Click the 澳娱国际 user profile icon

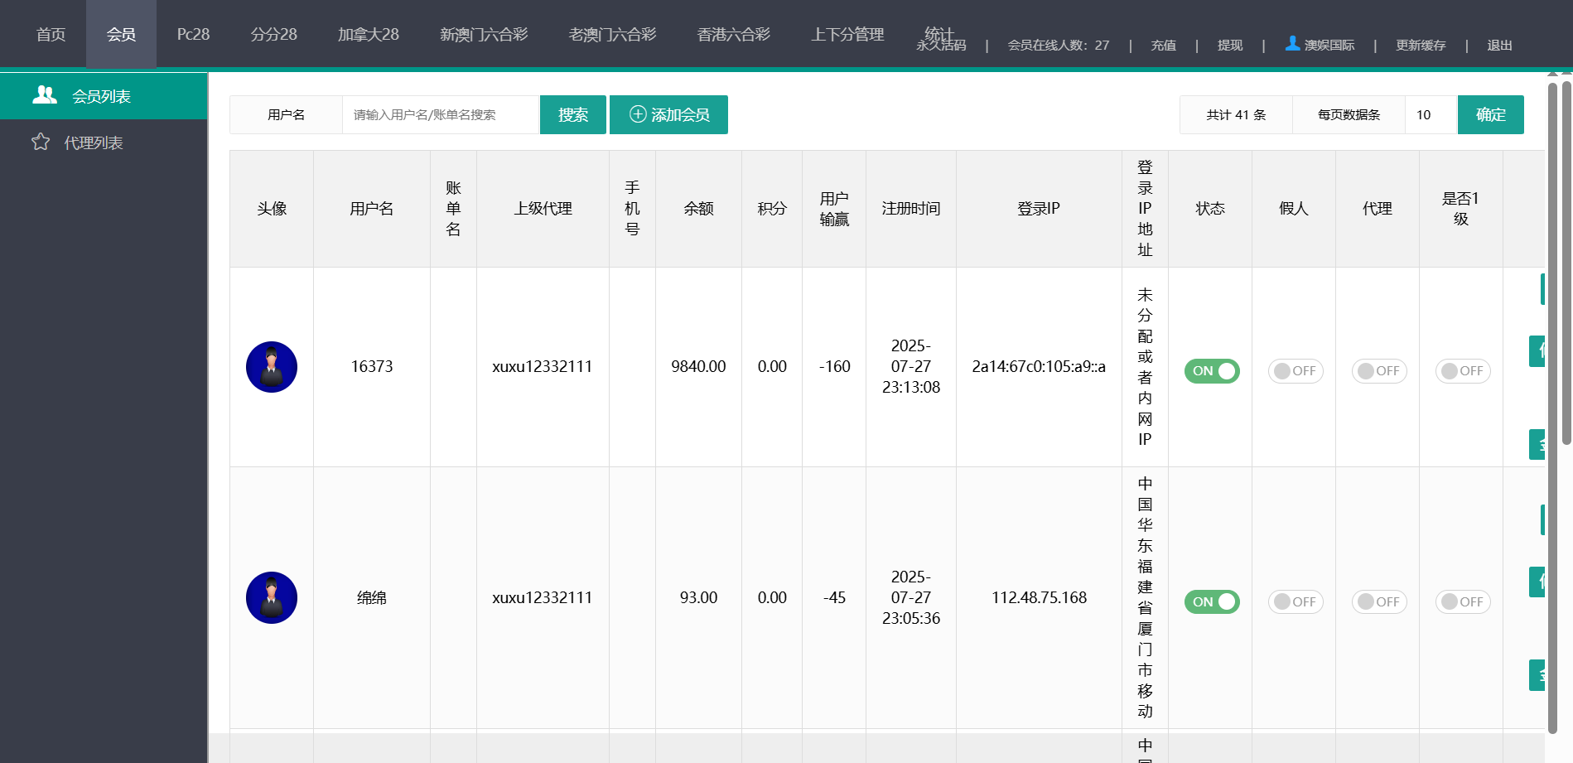(1291, 43)
